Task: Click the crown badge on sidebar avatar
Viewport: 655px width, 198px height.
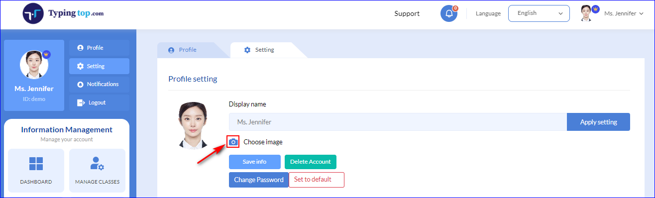Action: (x=46, y=54)
